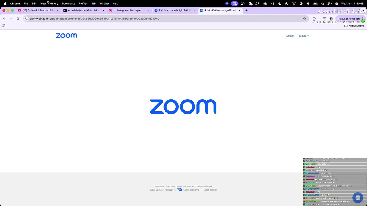Open Chrome profile avatar

331,19
